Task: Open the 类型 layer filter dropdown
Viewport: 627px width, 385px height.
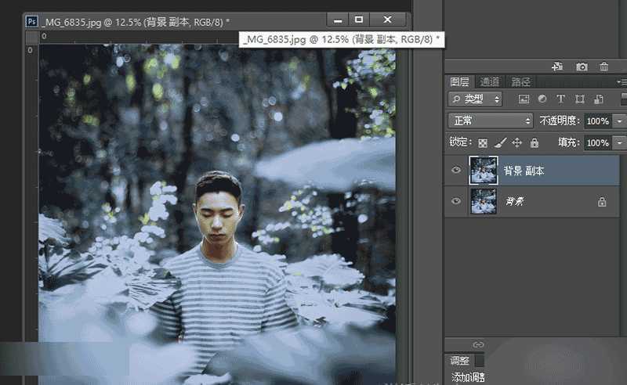Action: (x=476, y=99)
